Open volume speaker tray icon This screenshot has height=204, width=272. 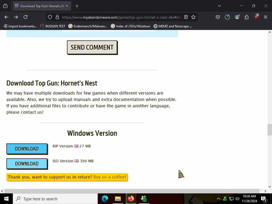coord(237,199)
